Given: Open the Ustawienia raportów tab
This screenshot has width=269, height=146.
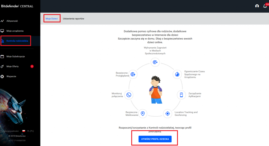Looking at the screenshot, I should coord(74,19).
